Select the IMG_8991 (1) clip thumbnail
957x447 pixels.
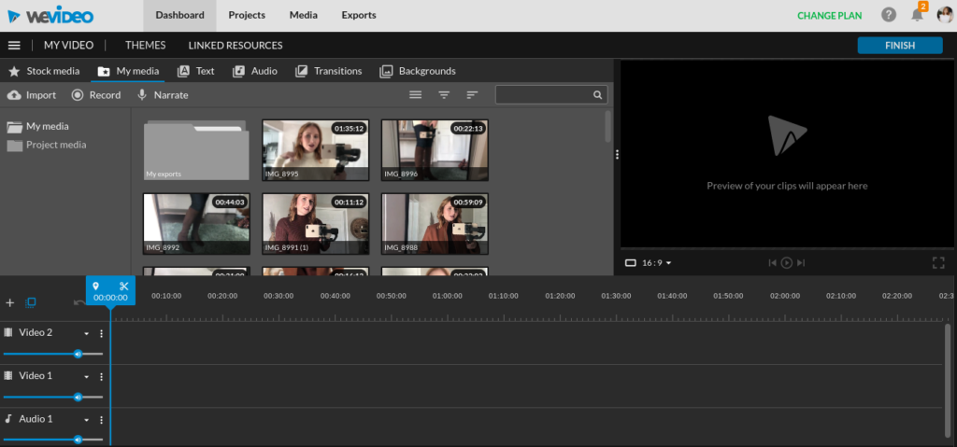(316, 224)
